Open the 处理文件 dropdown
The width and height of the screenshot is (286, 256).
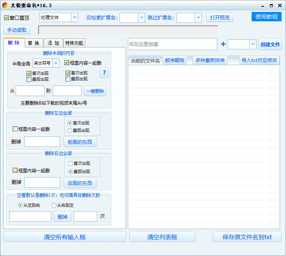[x=74, y=17]
